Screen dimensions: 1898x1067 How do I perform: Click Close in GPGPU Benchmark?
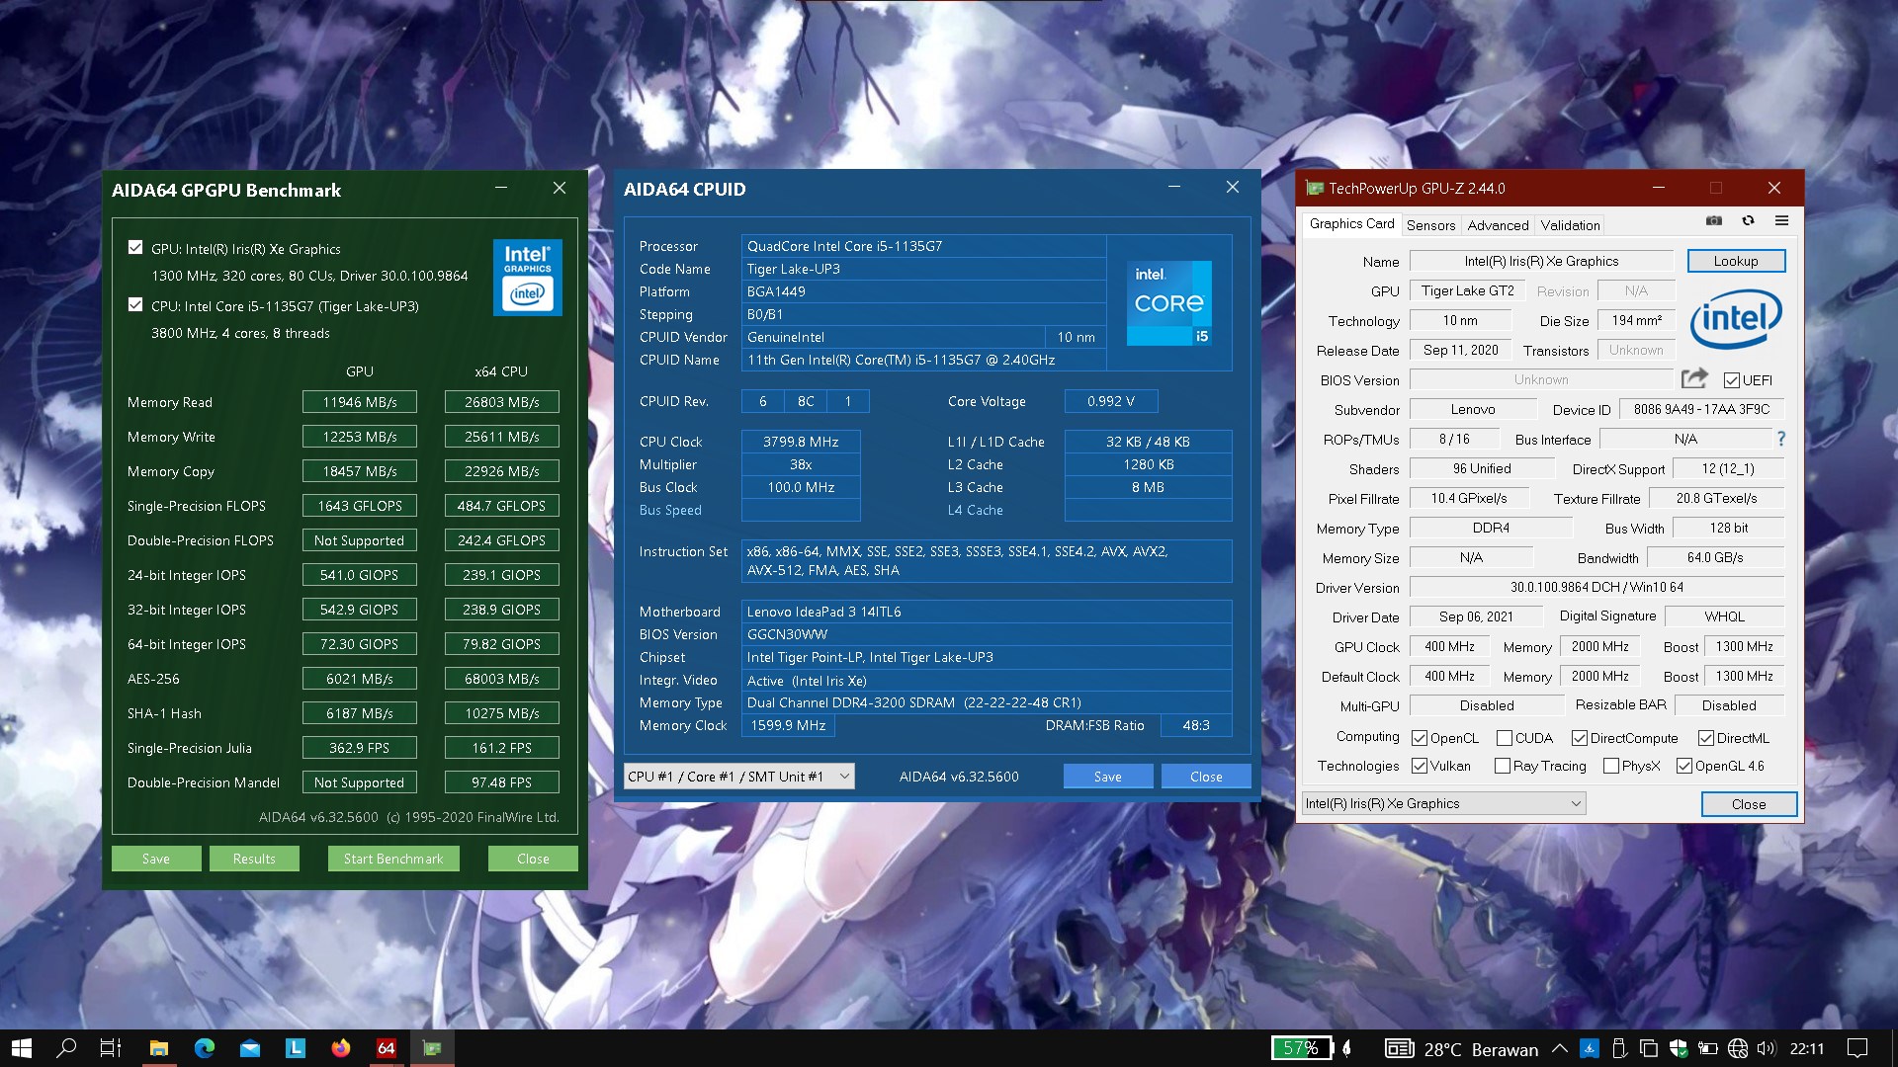click(533, 859)
